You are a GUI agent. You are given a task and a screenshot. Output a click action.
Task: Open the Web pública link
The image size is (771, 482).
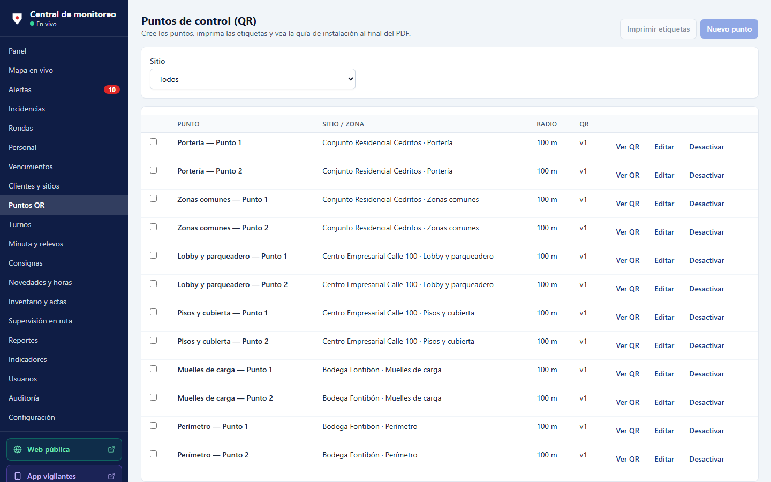(64, 449)
